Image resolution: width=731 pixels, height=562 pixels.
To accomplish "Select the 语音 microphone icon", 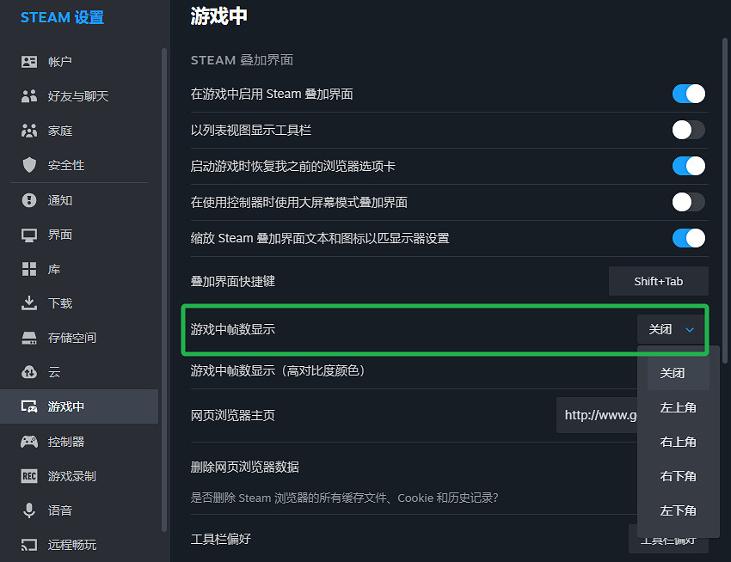I will tap(29, 510).
